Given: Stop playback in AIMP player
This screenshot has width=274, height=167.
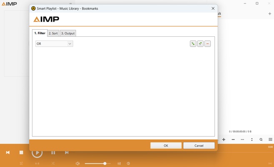Looking at the screenshot, I should pyautogui.click(x=21, y=152).
